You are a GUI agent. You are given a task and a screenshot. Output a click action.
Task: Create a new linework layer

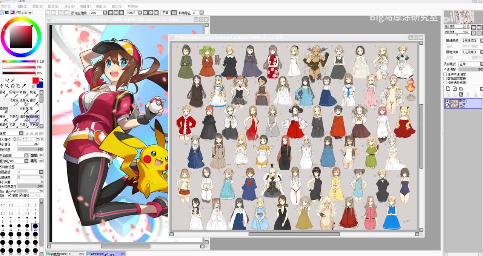point(454,89)
